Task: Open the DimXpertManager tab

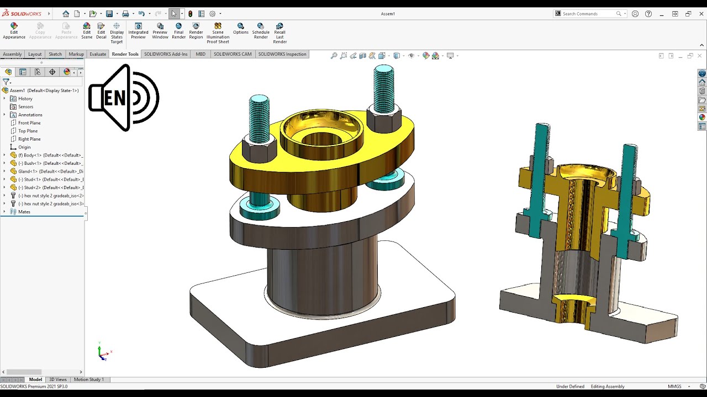Action: [52, 72]
